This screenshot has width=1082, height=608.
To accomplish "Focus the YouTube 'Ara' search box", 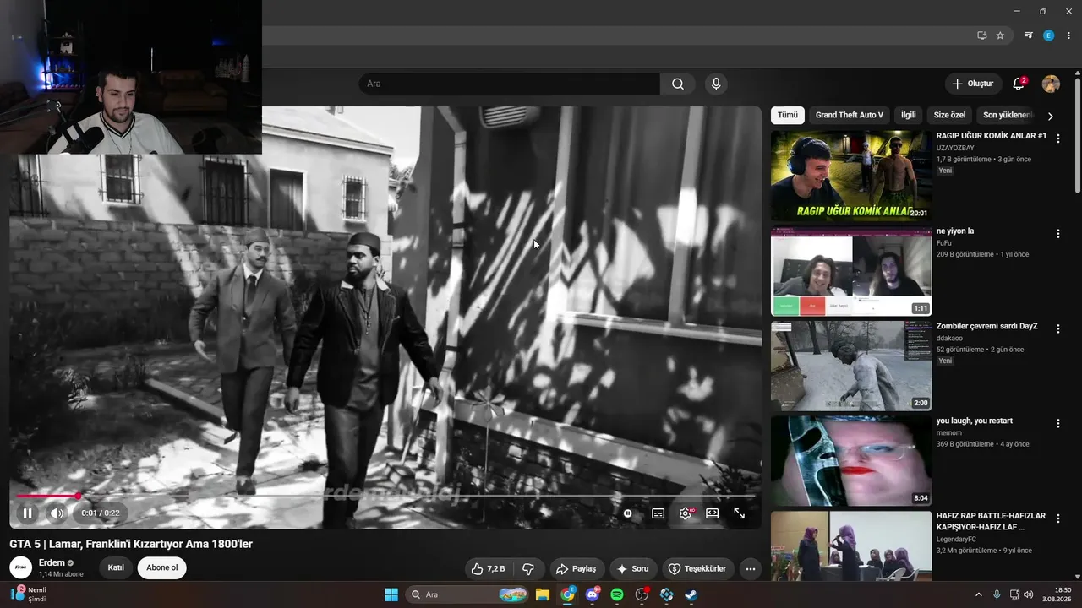I will coord(509,84).
